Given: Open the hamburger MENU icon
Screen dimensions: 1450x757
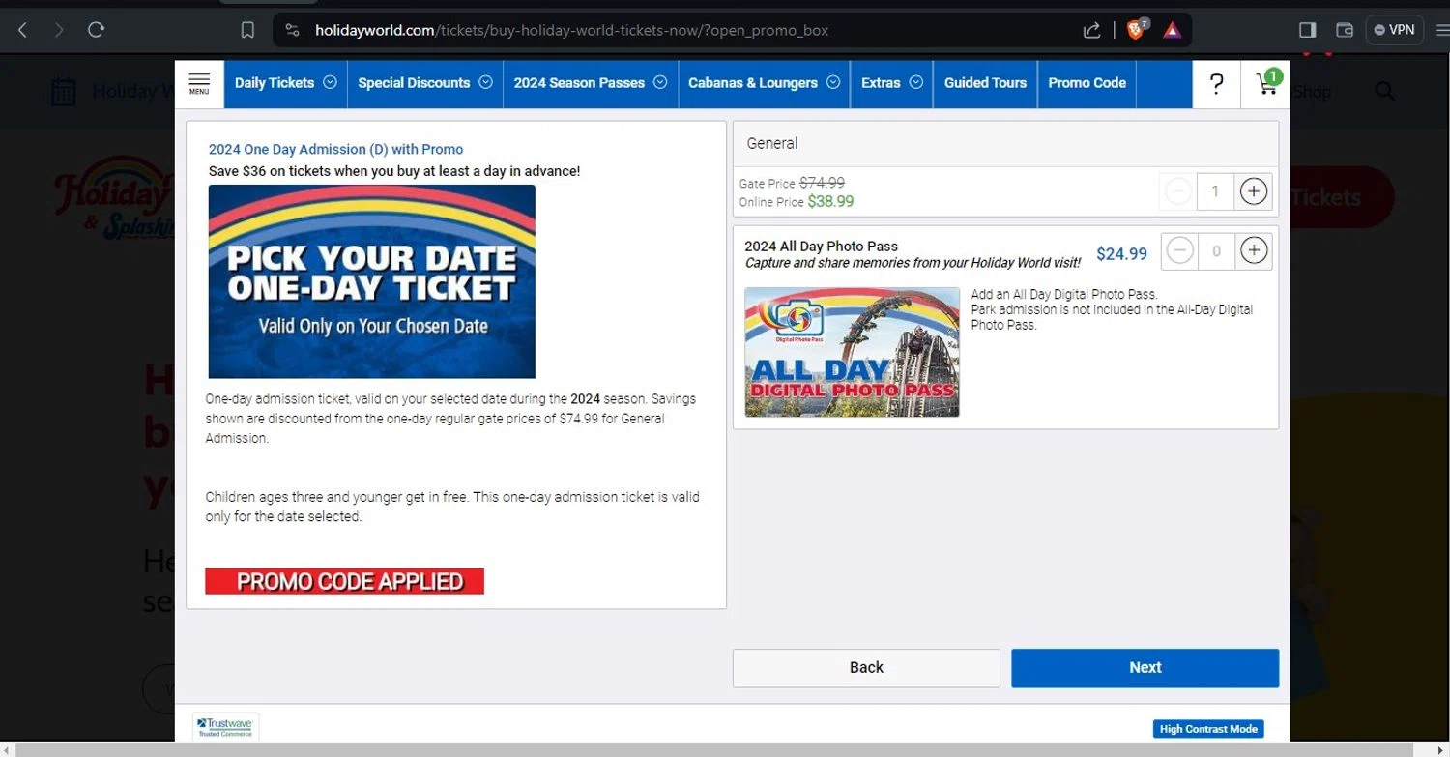Looking at the screenshot, I should click(199, 84).
